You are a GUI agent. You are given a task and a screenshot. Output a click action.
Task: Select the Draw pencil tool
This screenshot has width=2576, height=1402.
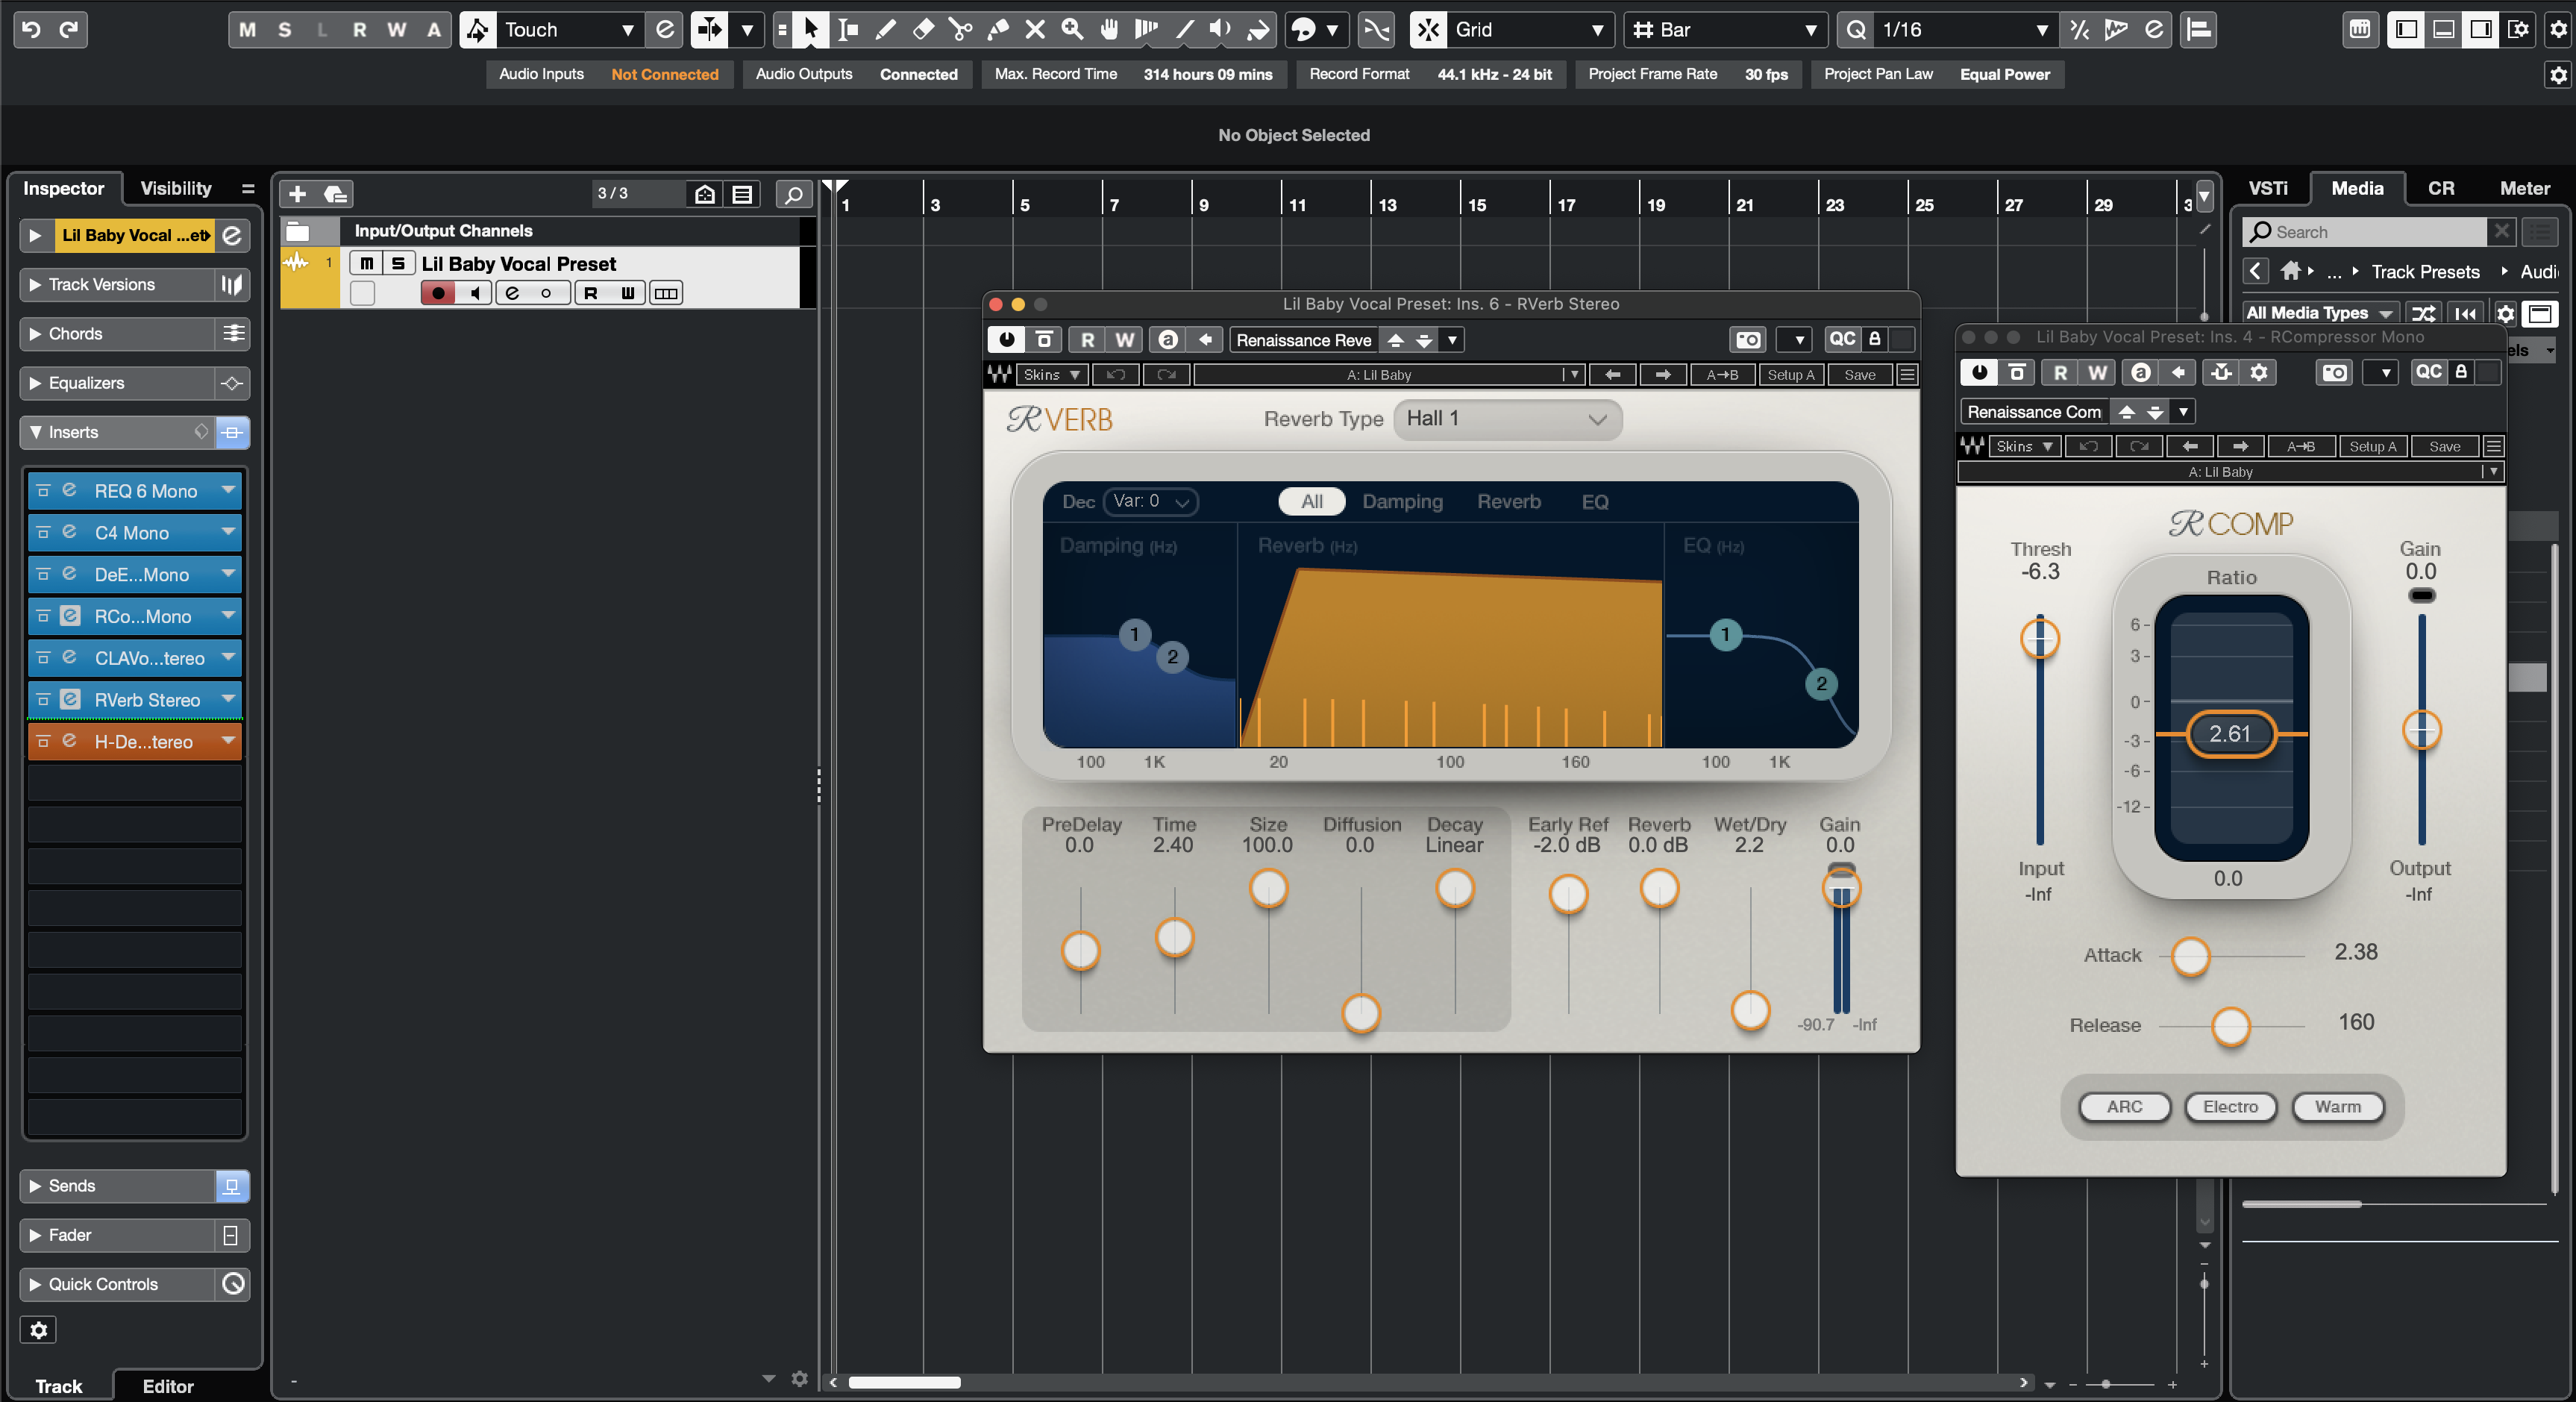(885, 29)
